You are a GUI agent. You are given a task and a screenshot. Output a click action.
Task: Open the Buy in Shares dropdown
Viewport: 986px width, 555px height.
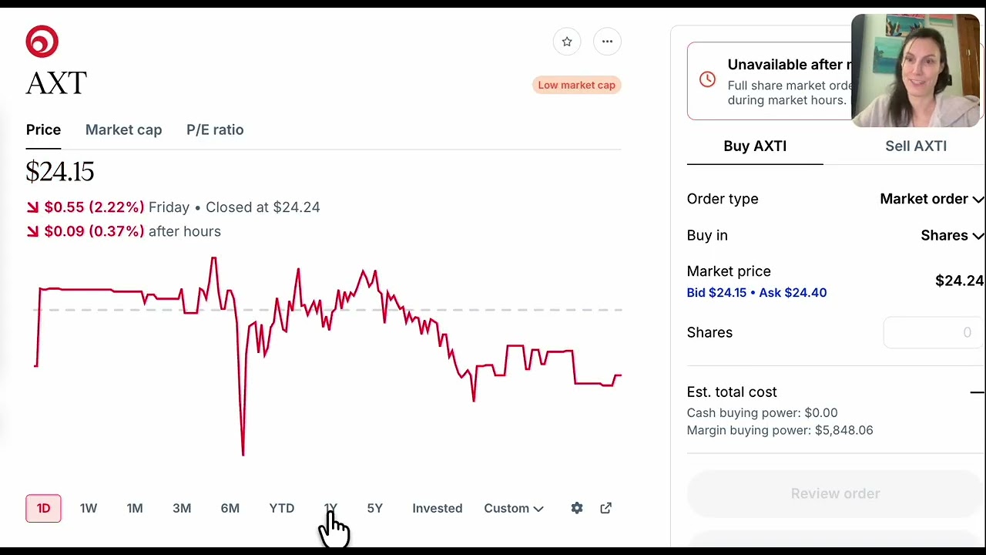click(x=951, y=235)
